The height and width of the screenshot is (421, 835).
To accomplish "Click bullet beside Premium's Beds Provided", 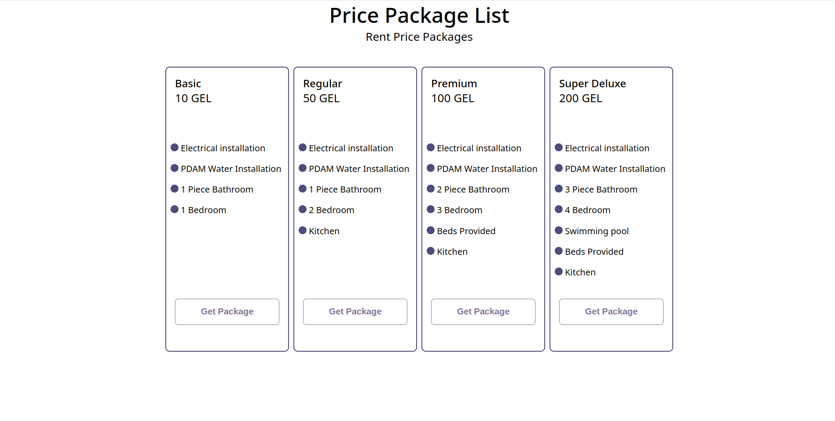I will [x=431, y=230].
